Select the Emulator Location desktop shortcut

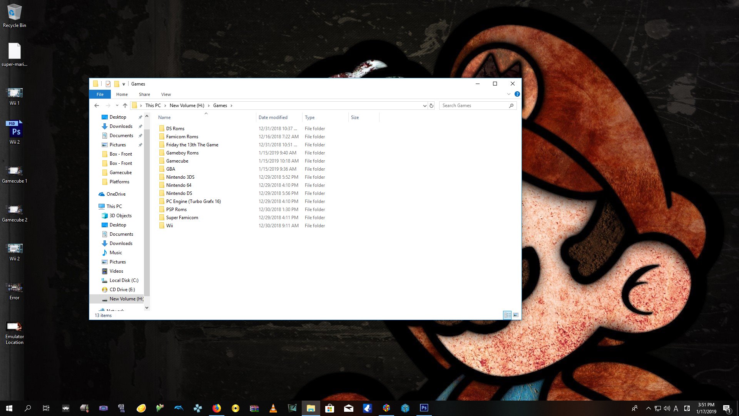tap(15, 333)
